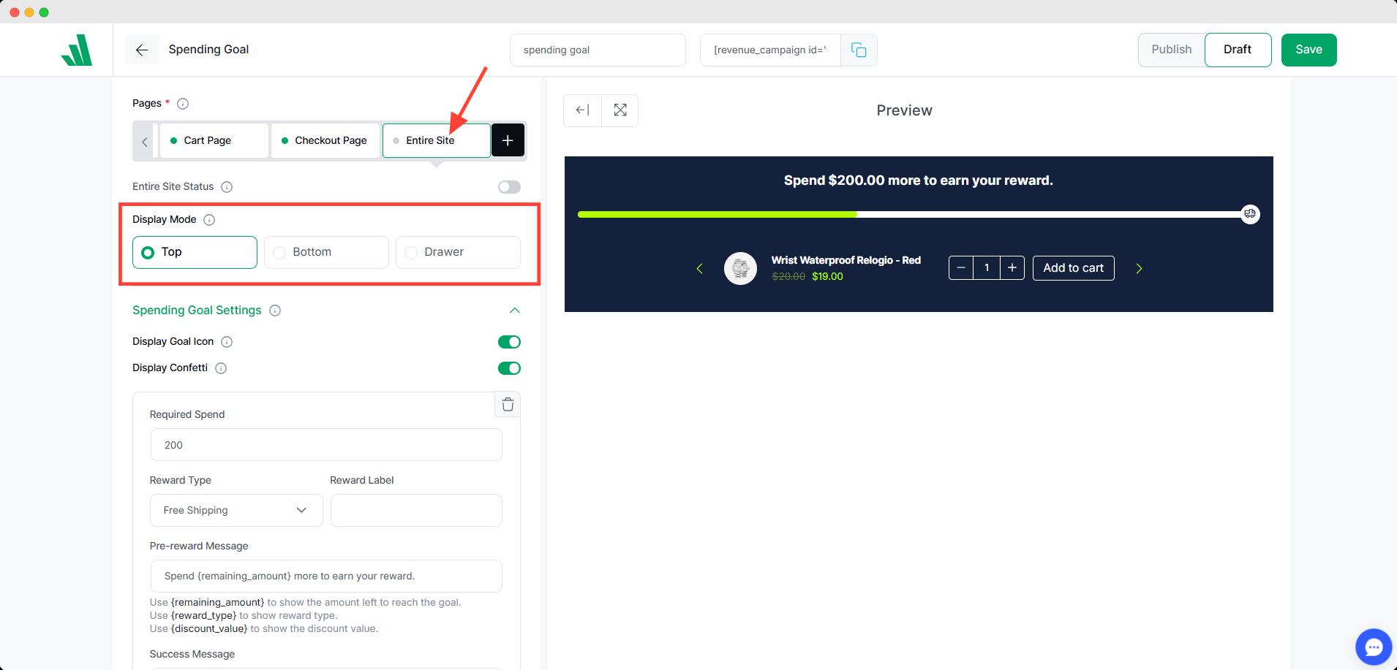This screenshot has width=1397, height=670.
Task: Click the Preview heading
Action: [x=904, y=110]
